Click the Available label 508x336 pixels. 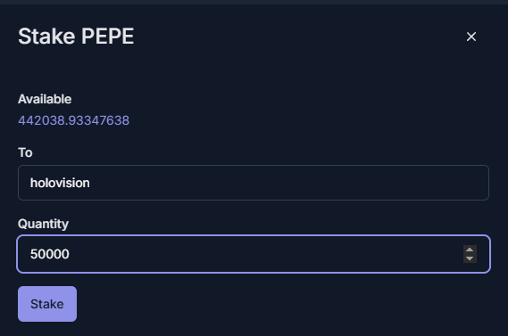45,99
